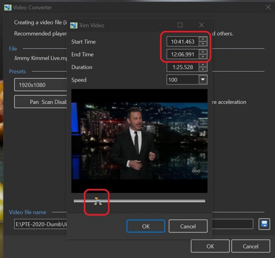Click the Trim Video title bar icon
275x258 pixels.
click(73, 25)
